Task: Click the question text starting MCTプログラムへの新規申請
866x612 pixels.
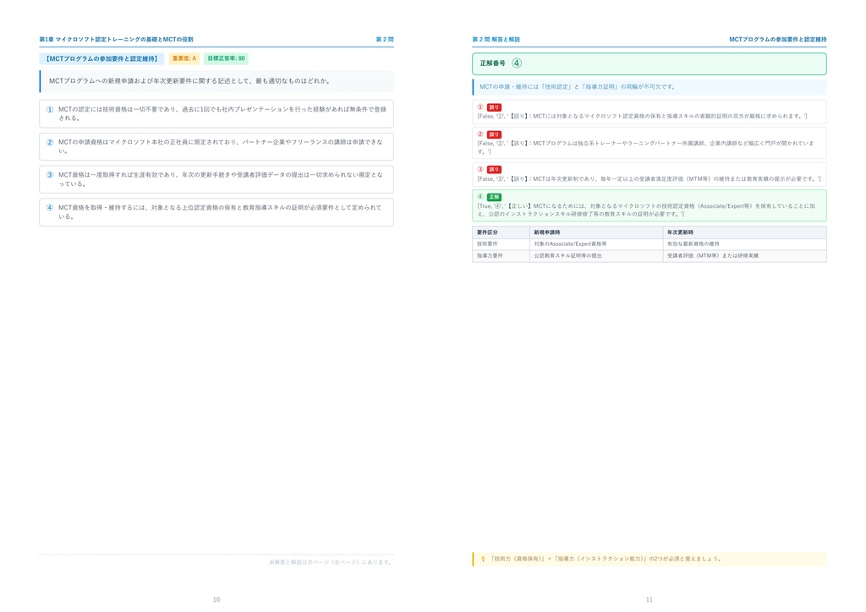Action: pos(190,81)
